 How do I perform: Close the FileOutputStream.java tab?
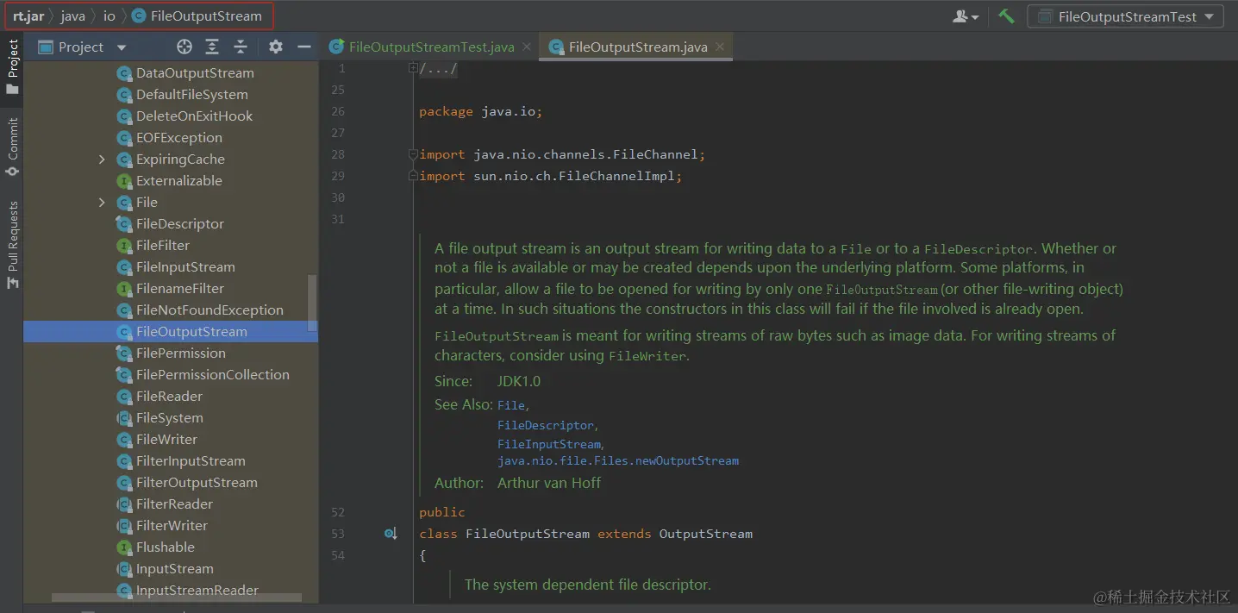pos(720,47)
